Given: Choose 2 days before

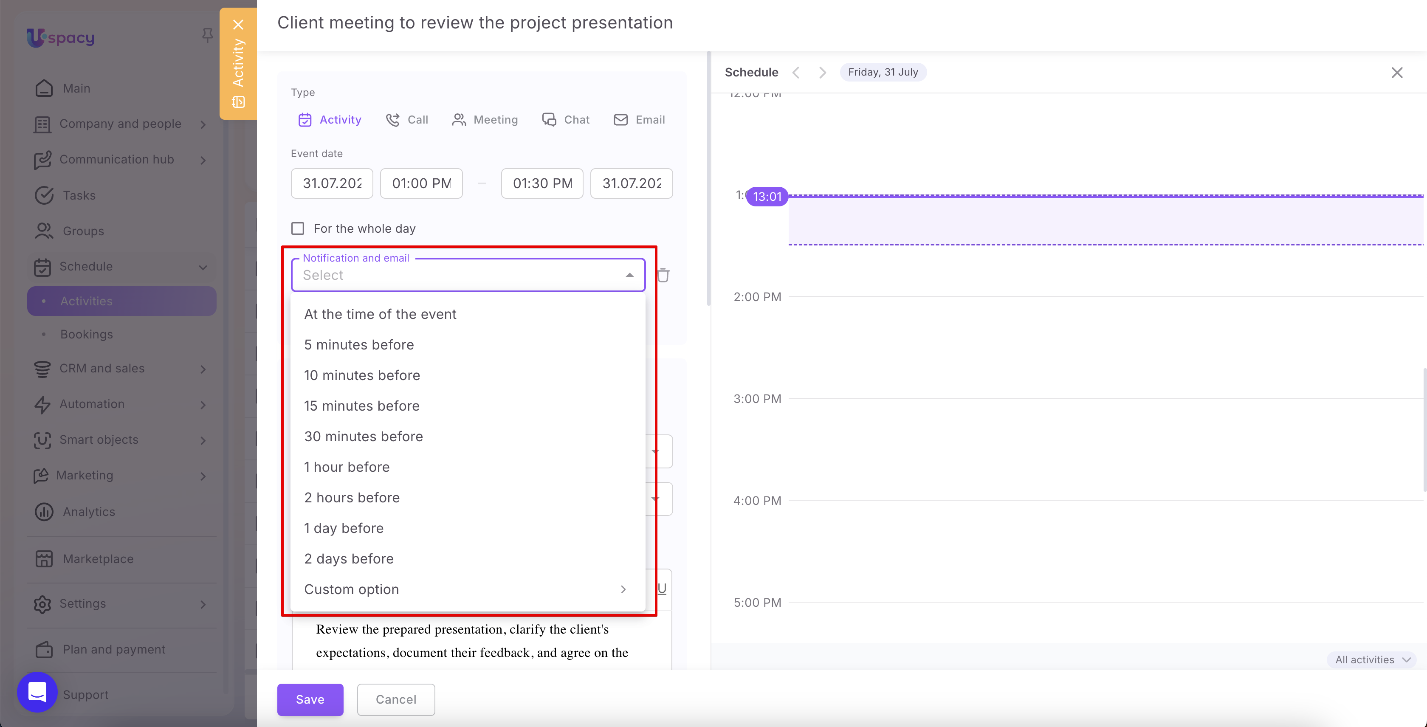Looking at the screenshot, I should click(x=468, y=559).
